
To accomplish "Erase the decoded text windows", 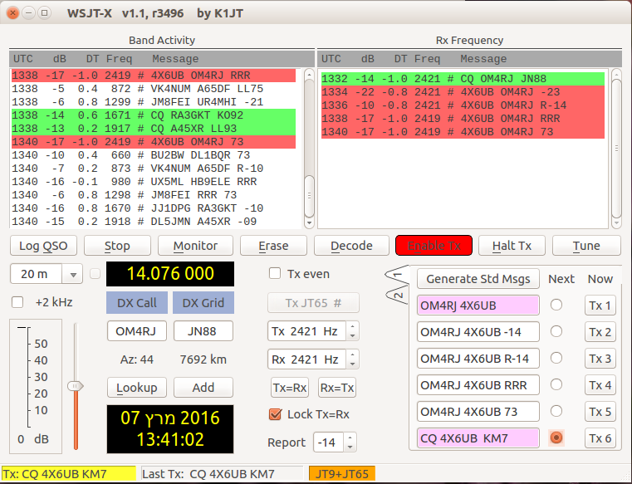I will [273, 246].
